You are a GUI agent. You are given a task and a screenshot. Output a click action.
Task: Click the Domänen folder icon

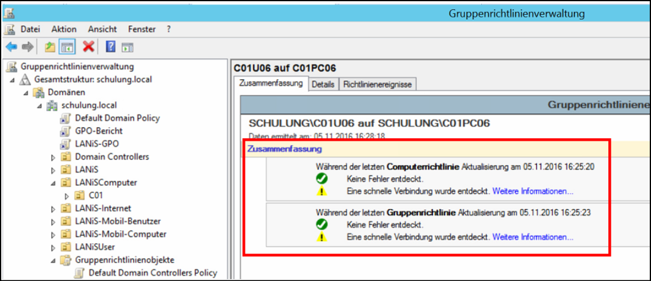click(x=38, y=92)
